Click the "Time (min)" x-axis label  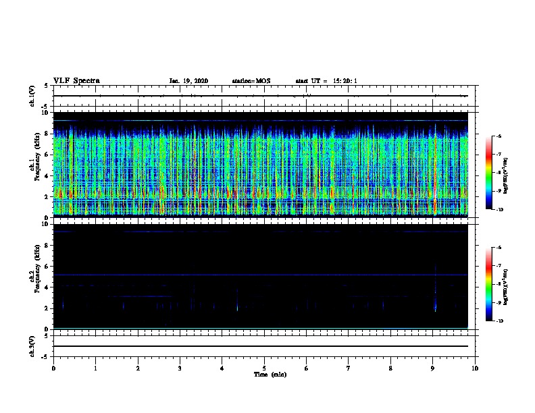tap(270, 375)
